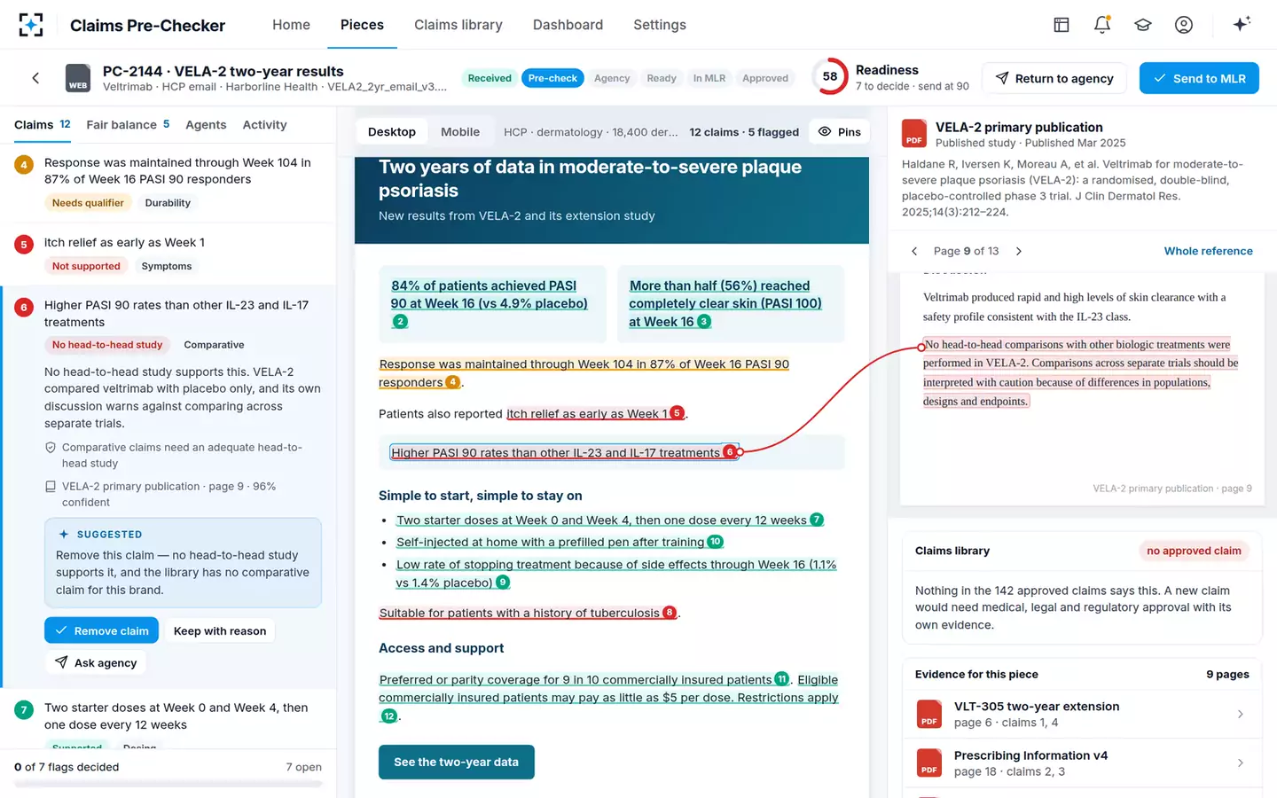The image size is (1277, 798).
Task: Select the Approved stage pill
Action: [765, 78]
